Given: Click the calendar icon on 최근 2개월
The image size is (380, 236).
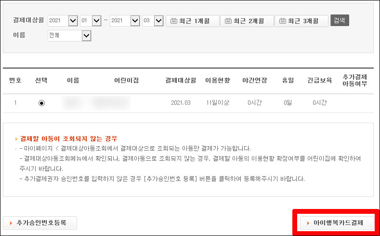Looking at the screenshot, I should (228, 21).
